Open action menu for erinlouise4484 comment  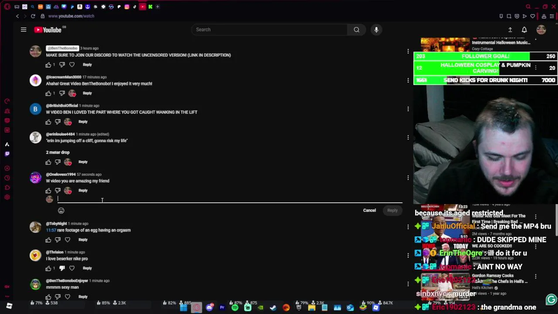[x=408, y=137]
